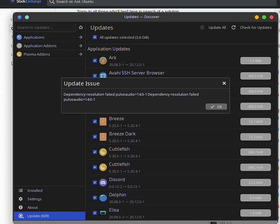
Task: Click the Ark app icon
Action: click(103, 61)
